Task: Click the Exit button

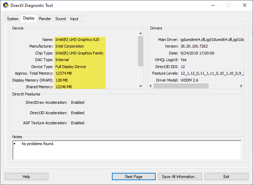Action: [x=226, y=177]
